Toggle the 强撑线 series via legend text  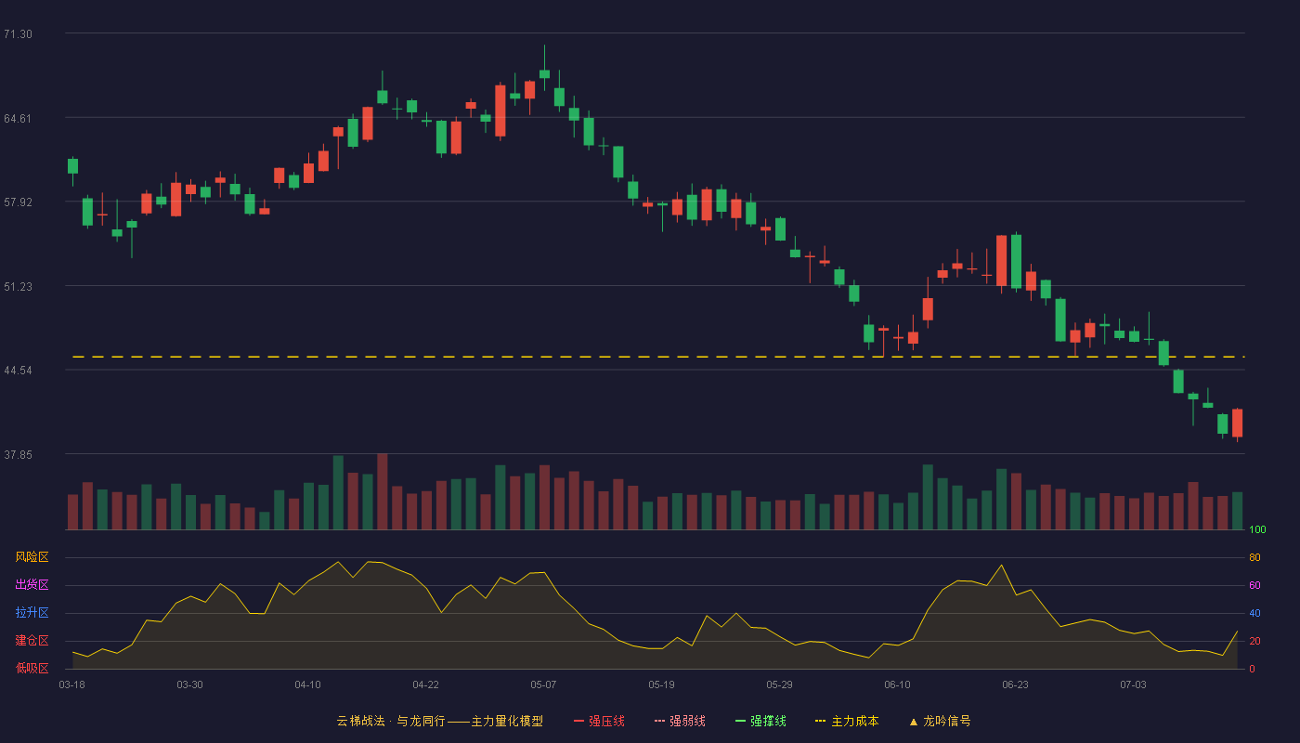pyautogui.click(x=768, y=721)
